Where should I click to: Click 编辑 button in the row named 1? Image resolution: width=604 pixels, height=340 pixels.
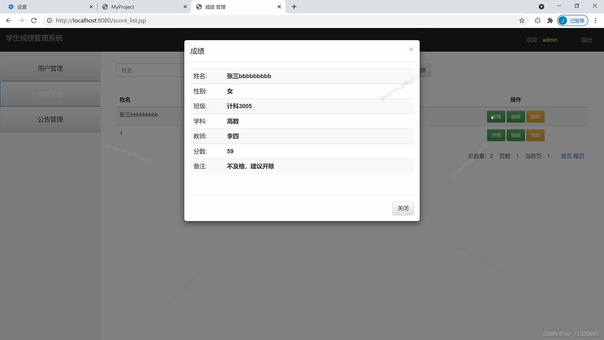pyautogui.click(x=516, y=135)
